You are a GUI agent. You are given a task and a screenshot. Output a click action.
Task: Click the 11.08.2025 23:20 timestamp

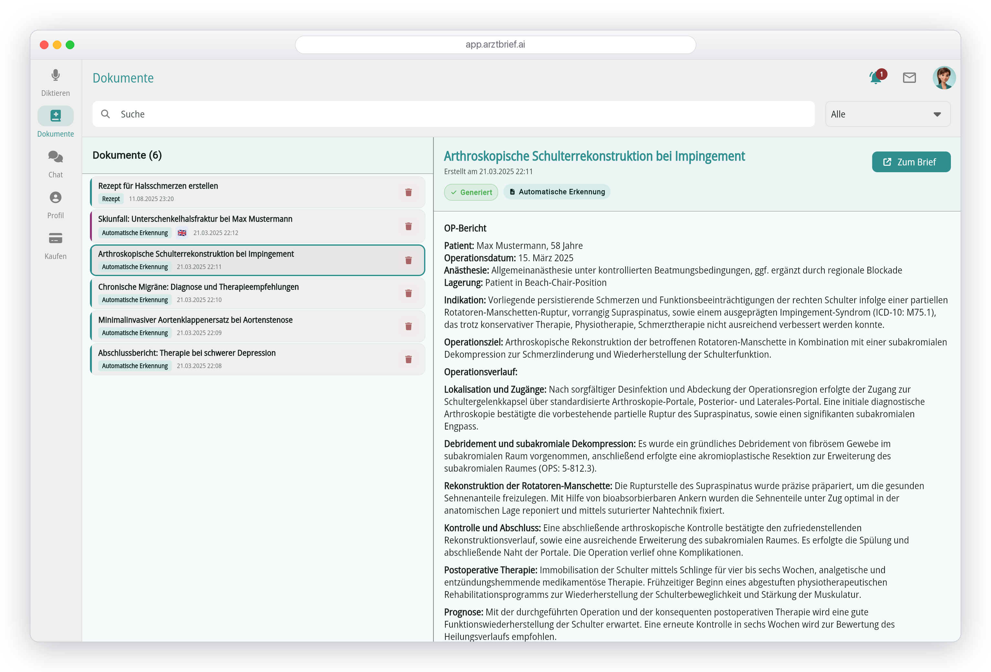[x=151, y=199]
